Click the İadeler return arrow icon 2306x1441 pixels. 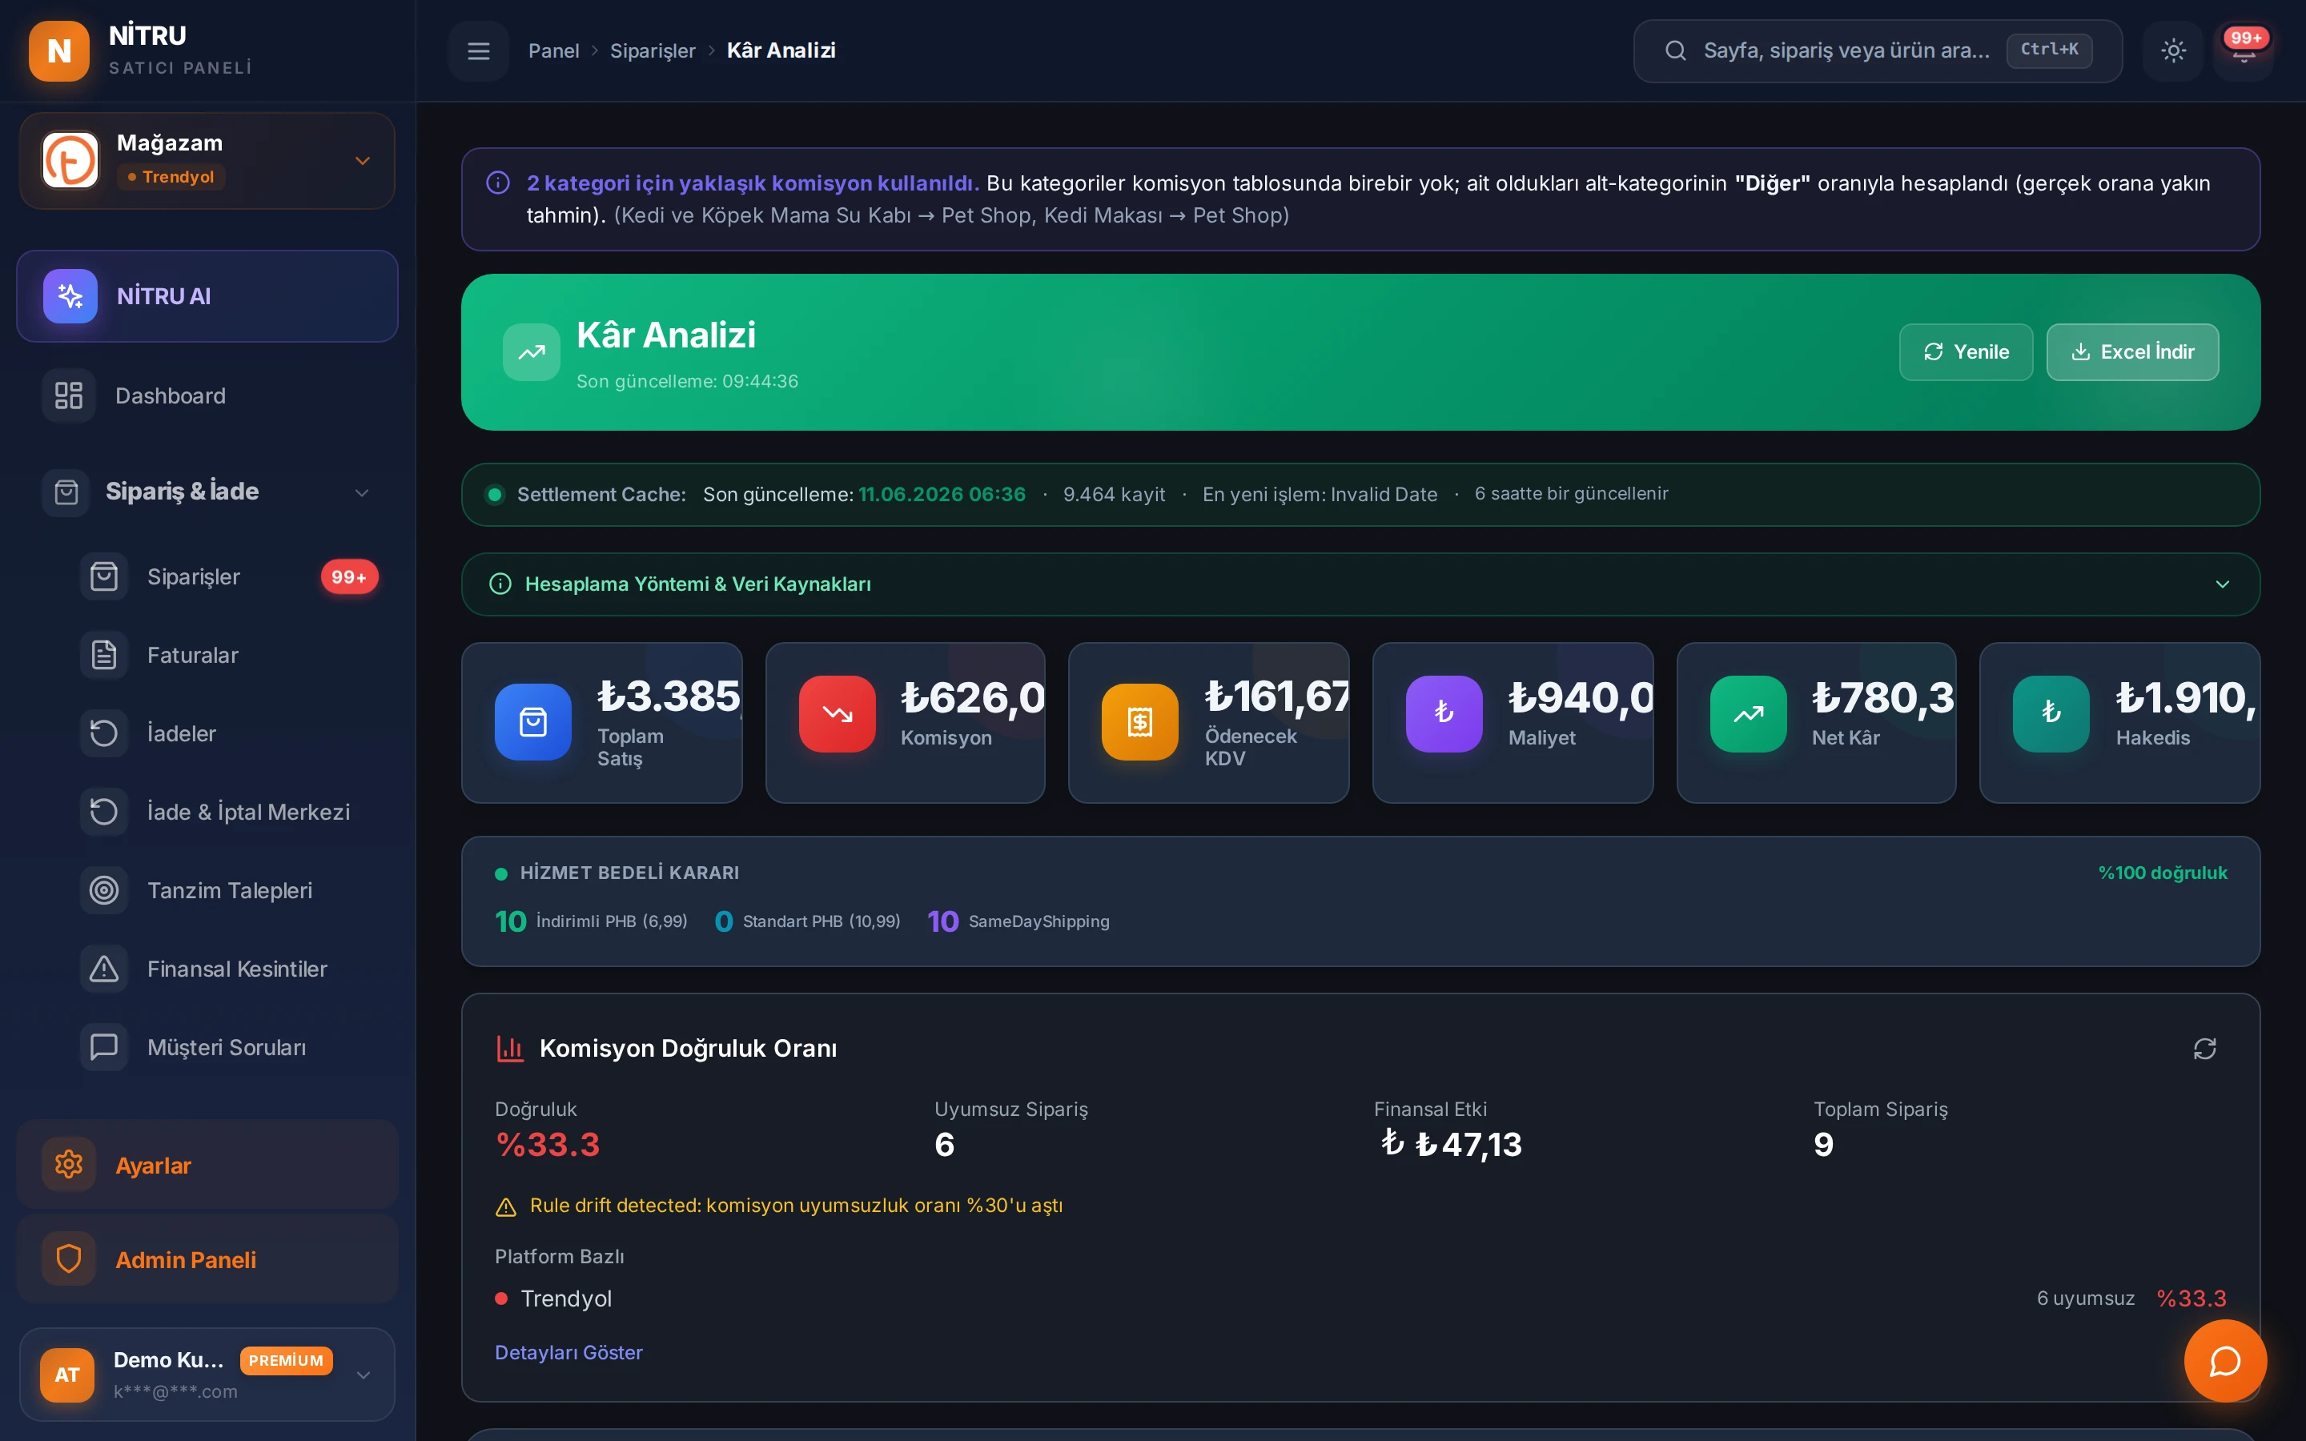104,733
